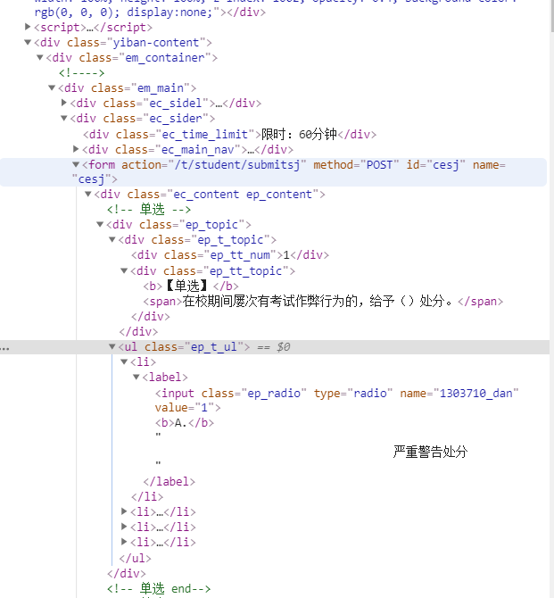Collapse the ep_tt_topic div node
Image resolution: width=554 pixels, height=598 pixels.
click(x=124, y=270)
